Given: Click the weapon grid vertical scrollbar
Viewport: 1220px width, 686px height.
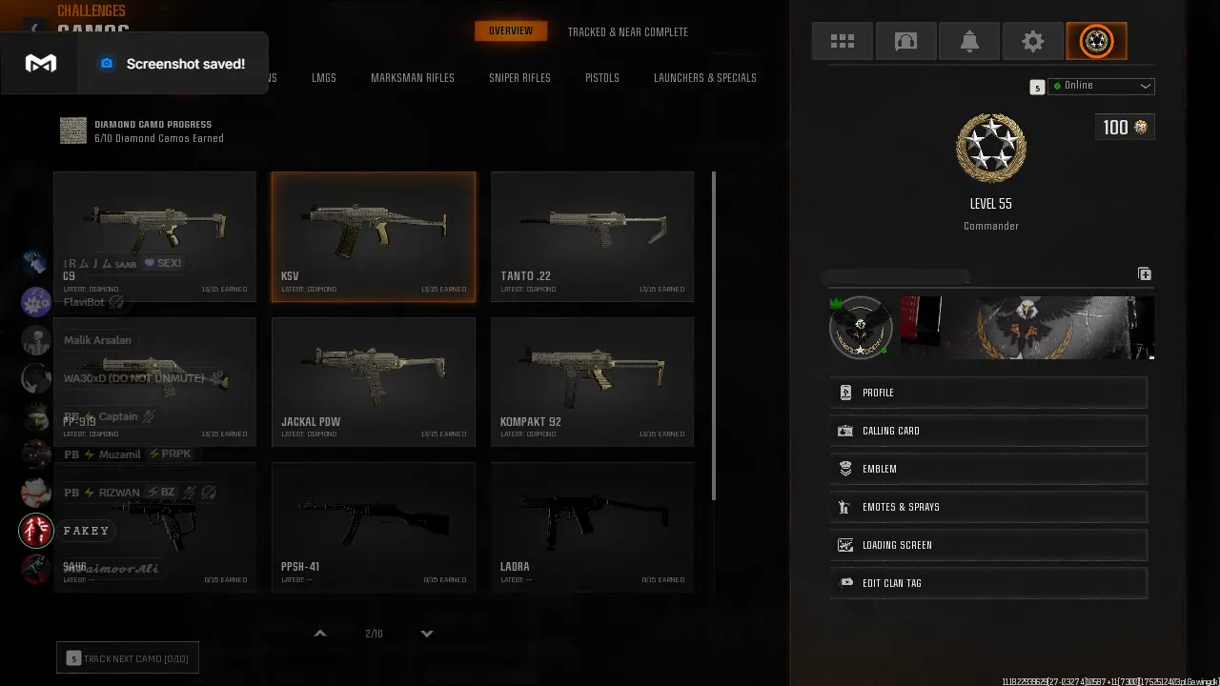Looking at the screenshot, I should point(713,336).
